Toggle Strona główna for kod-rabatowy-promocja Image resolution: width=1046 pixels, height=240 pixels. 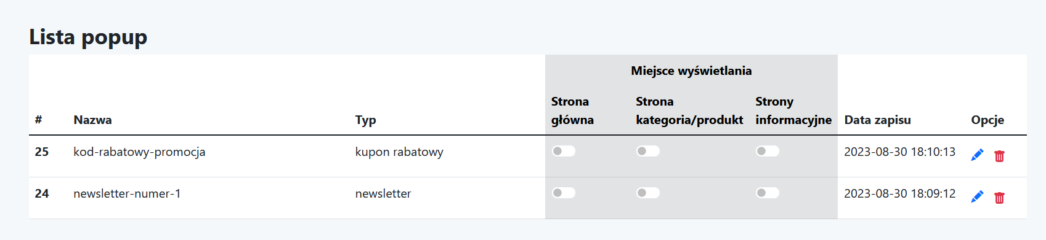coord(564,151)
